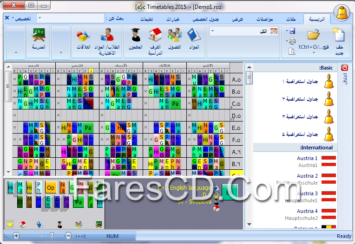
Task: Click the zoom in plus button
Action: click(x=16, y=236)
